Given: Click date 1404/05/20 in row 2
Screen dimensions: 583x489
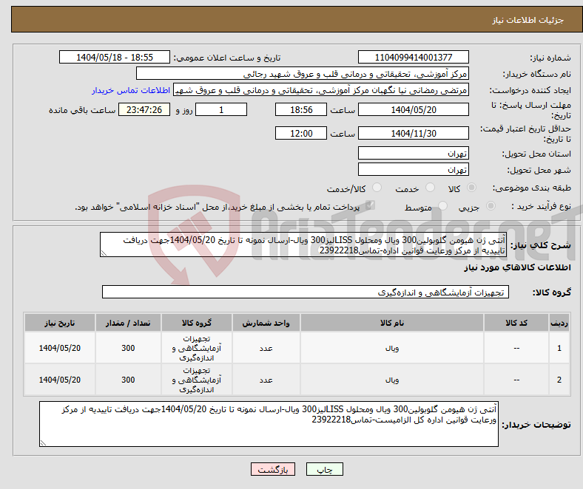Looking at the screenshot, I should click(60, 380).
